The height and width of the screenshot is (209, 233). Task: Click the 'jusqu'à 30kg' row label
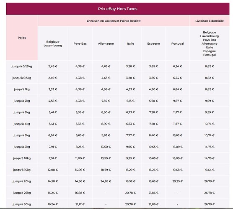click(x=22, y=204)
